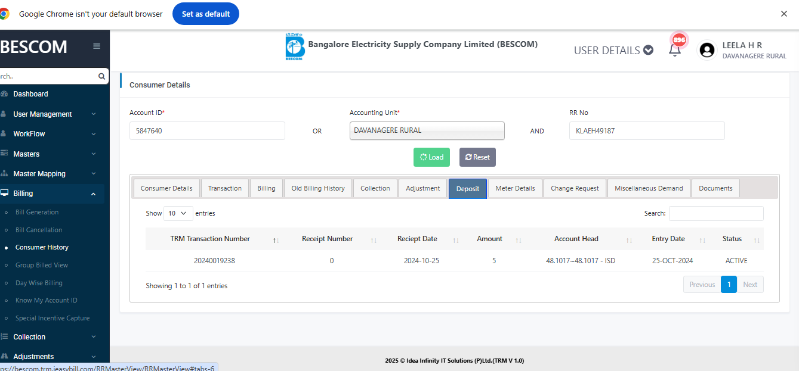
Task: Sort by the Status column arrows
Action: tap(757, 240)
